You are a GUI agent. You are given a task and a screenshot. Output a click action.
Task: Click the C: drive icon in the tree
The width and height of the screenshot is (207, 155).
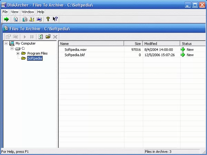tap(18, 49)
